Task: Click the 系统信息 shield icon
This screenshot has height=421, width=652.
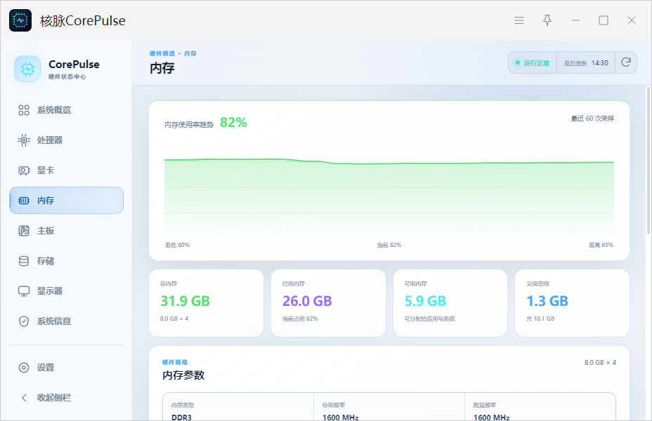Action: click(x=24, y=321)
